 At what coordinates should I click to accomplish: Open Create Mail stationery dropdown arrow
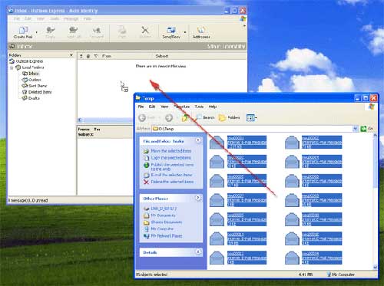pyautogui.click(x=37, y=32)
